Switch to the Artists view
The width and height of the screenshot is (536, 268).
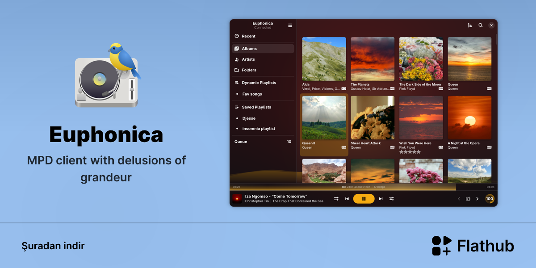tap(263, 59)
